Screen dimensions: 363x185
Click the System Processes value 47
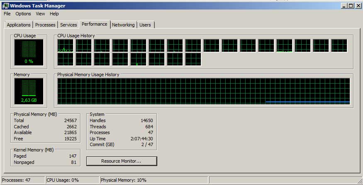(x=151, y=133)
